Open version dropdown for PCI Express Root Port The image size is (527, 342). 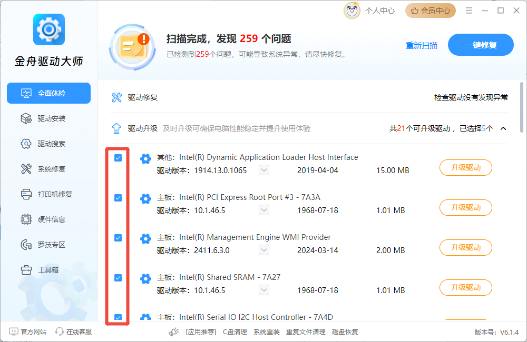tap(264, 210)
